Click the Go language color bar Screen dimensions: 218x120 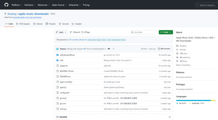tap(193, 100)
